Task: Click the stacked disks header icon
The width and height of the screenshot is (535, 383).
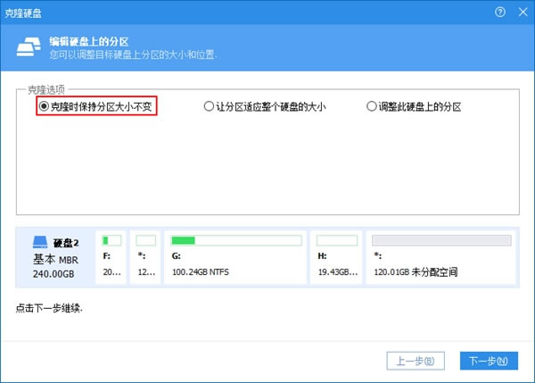Action: pos(29,46)
